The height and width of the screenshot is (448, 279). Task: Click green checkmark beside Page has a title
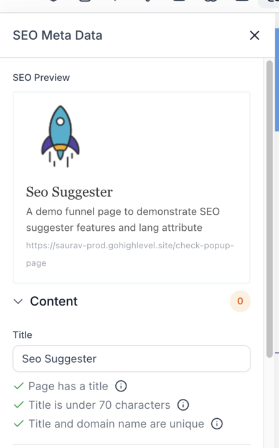(x=19, y=386)
